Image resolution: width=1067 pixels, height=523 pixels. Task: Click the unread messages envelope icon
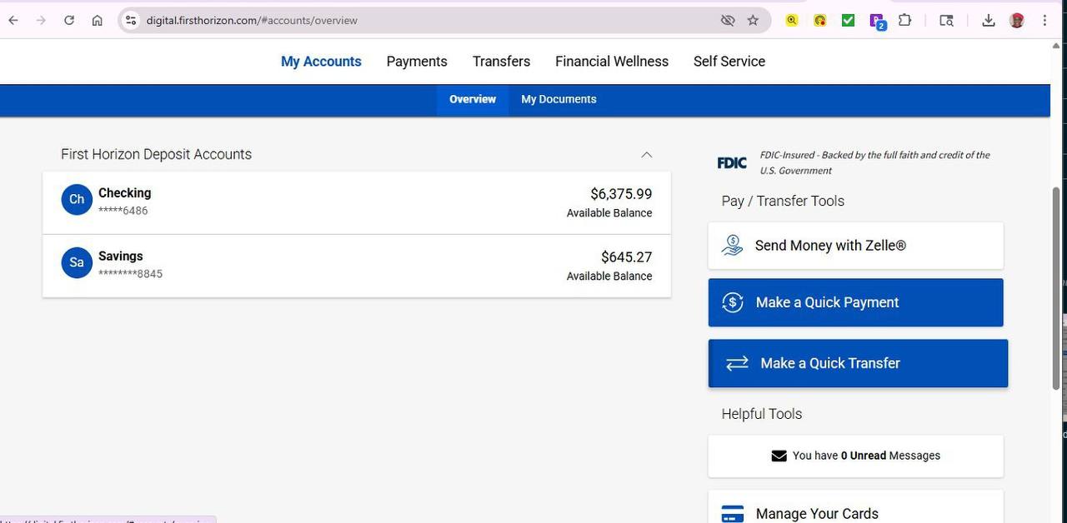coord(779,456)
